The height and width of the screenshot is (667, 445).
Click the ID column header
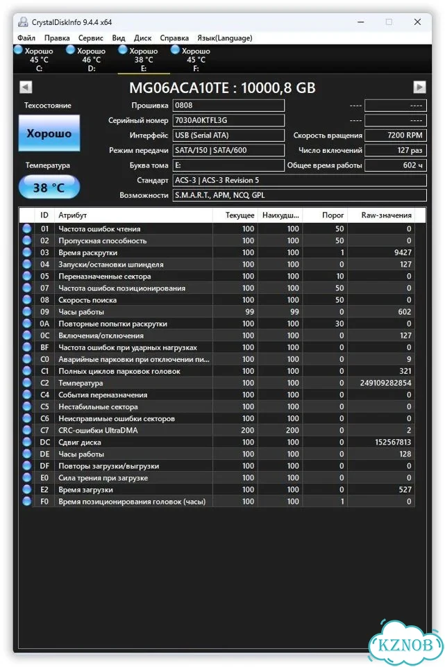pyautogui.click(x=44, y=215)
